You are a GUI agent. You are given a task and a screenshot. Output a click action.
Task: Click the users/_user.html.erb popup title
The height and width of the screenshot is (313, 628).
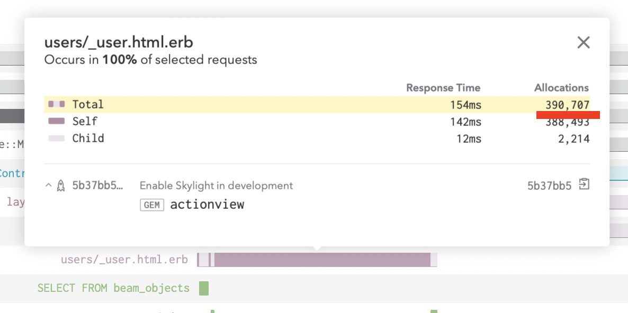[x=119, y=42]
